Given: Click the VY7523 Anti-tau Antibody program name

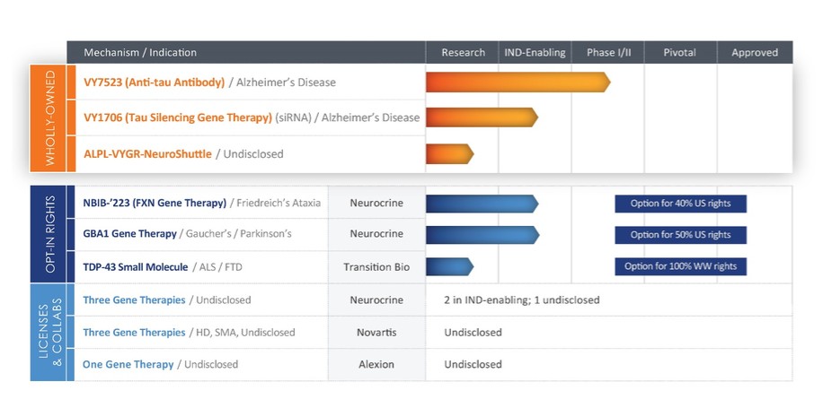Looking at the screenshot, I should pos(155,82).
